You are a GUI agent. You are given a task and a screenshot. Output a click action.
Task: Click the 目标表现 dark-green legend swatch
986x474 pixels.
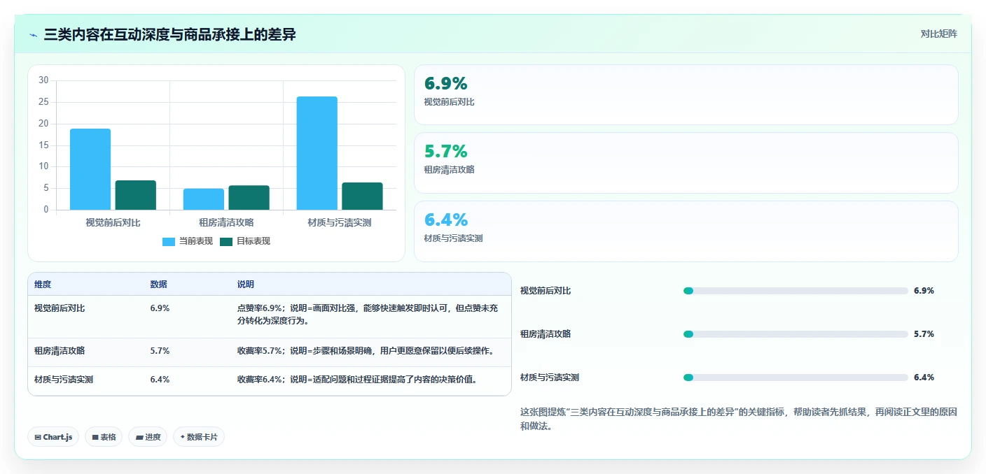click(x=226, y=241)
